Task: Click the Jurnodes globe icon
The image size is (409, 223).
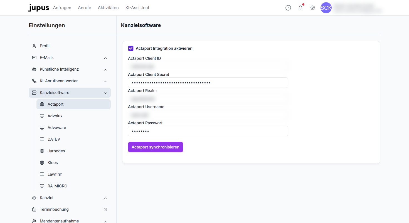Action: (x=42, y=151)
